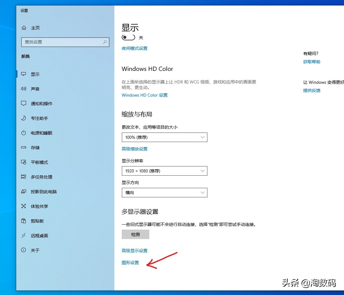This screenshot has height=295, width=344.
Task: Open 远程桌面 settings
Action: pyautogui.click(x=24, y=235)
